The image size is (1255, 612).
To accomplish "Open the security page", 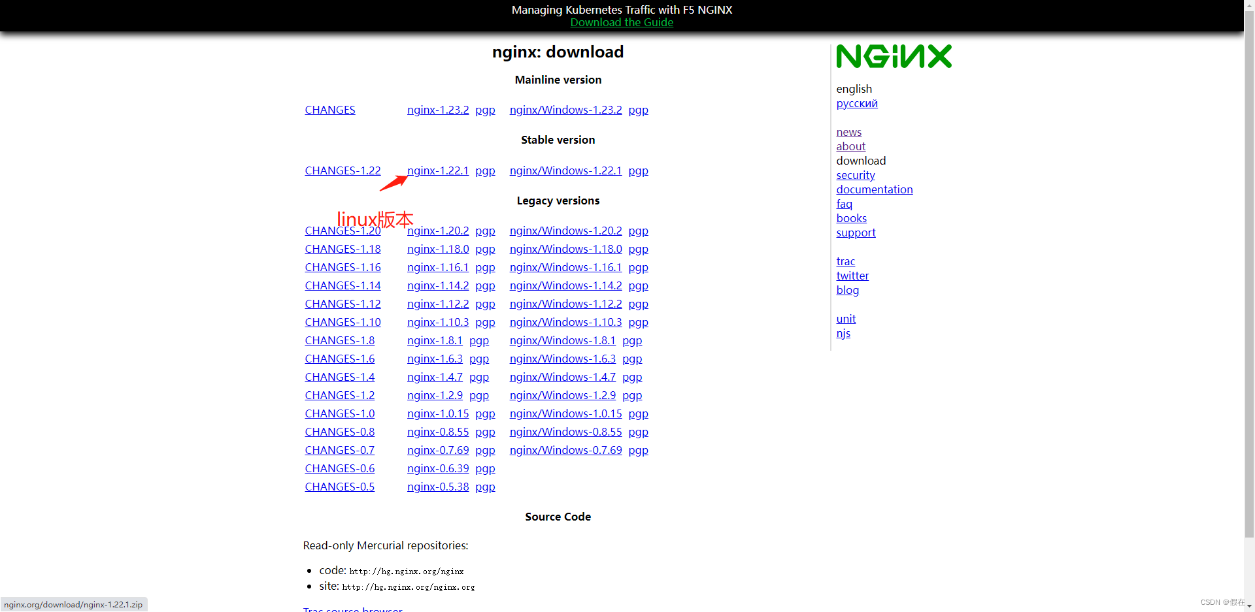I will [855, 175].
